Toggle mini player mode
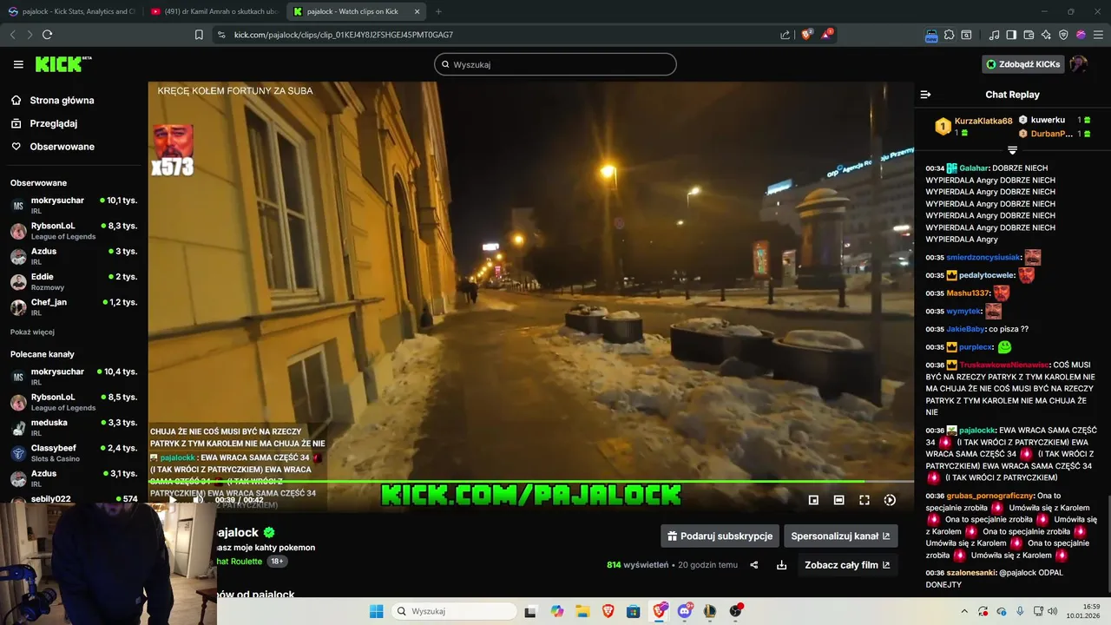The width and height of the screenshot is (1111, 625). [x=813, y=500]
